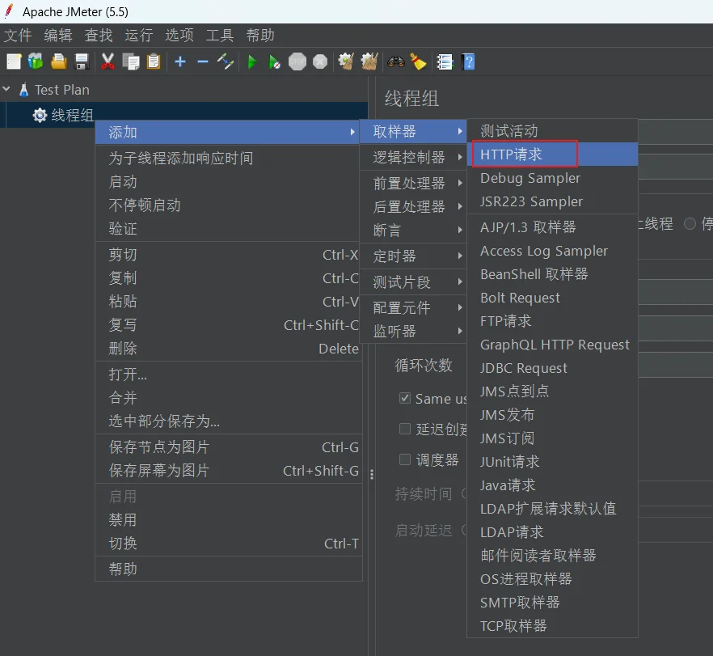Viewport: 713px width, 656px height.
Task: Click 为子线程添加响应时间 menu entry
Action: click(x=228, y=159)
